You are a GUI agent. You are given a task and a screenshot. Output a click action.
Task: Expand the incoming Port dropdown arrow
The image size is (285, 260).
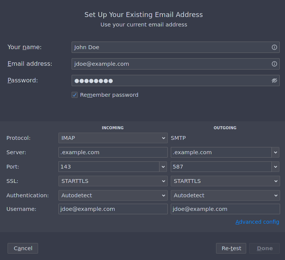(x=163, y=167)
